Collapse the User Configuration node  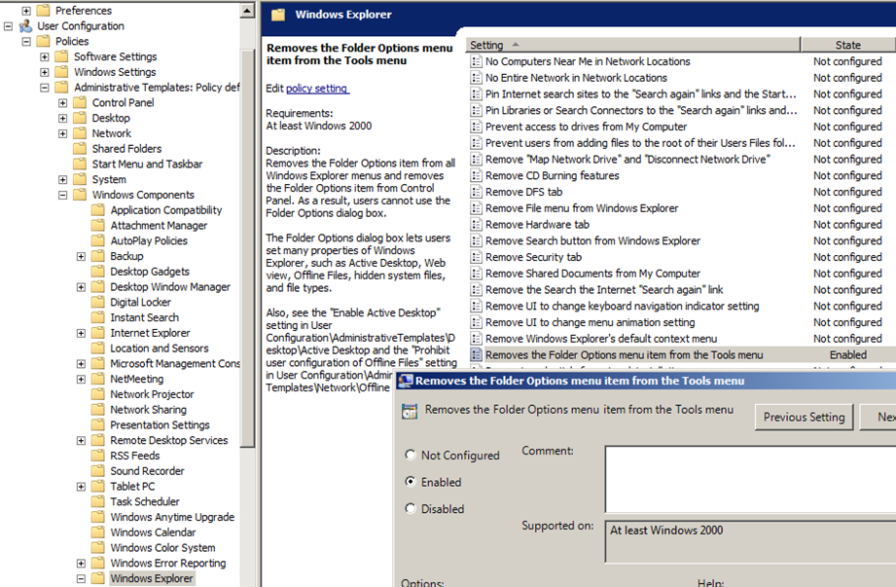click(8, 25)
